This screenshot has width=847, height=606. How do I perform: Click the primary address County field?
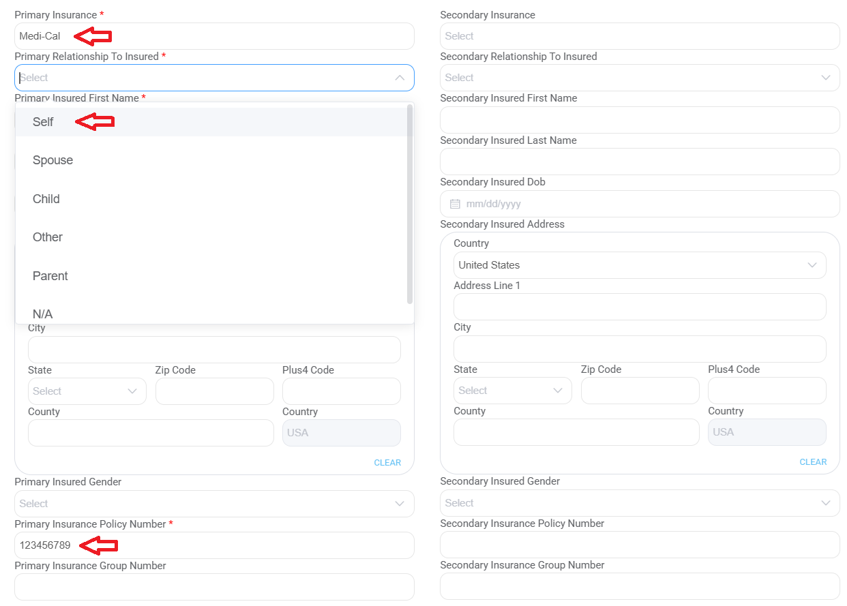(x=151, y=433)
